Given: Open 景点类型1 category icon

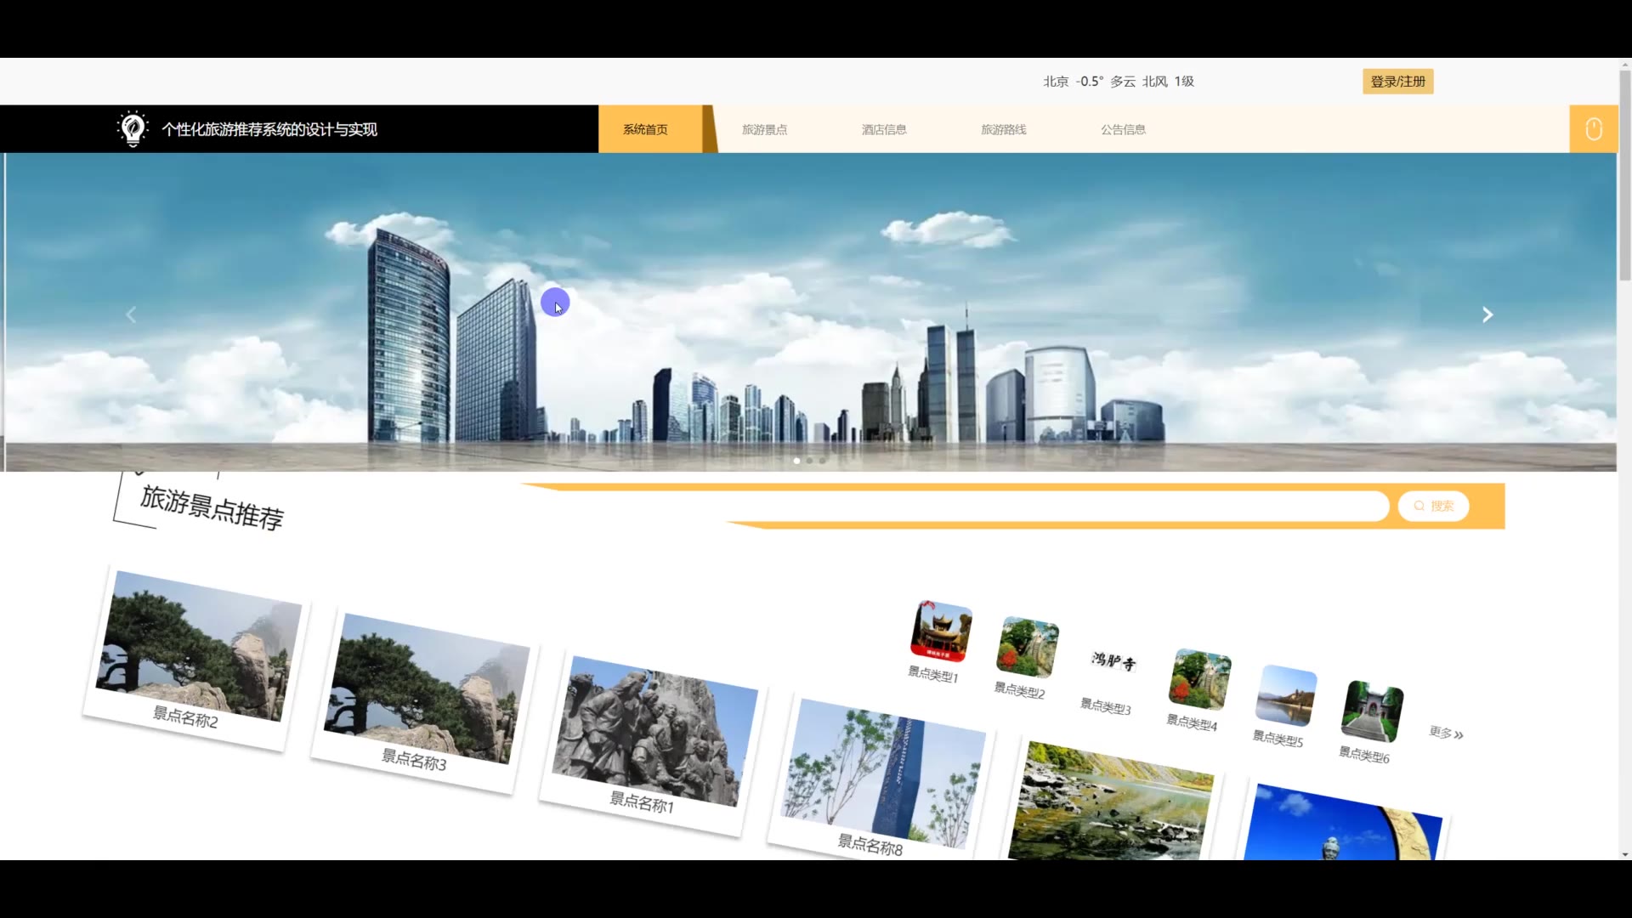Looking at the screenshot, I should [x=941, y=632].
